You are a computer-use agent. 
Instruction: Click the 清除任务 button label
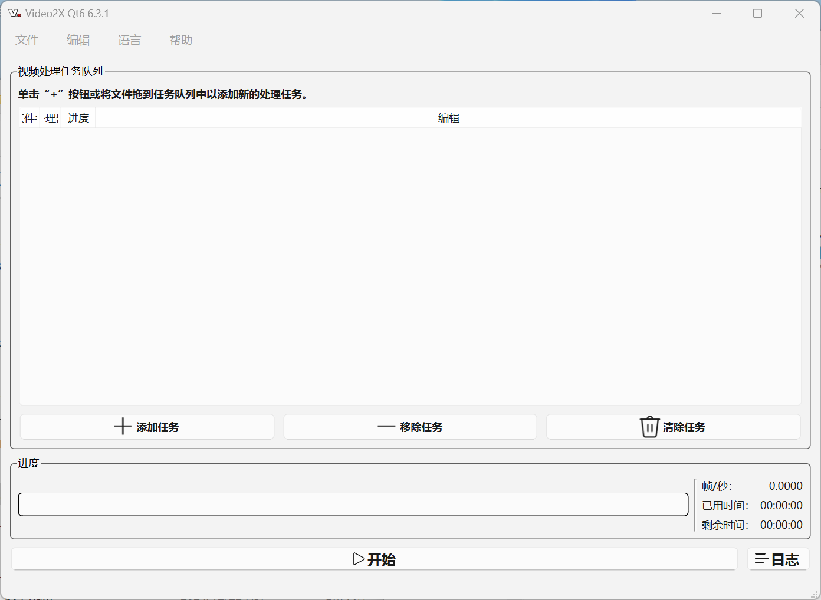pyautogui.click(x=684, y=427)
